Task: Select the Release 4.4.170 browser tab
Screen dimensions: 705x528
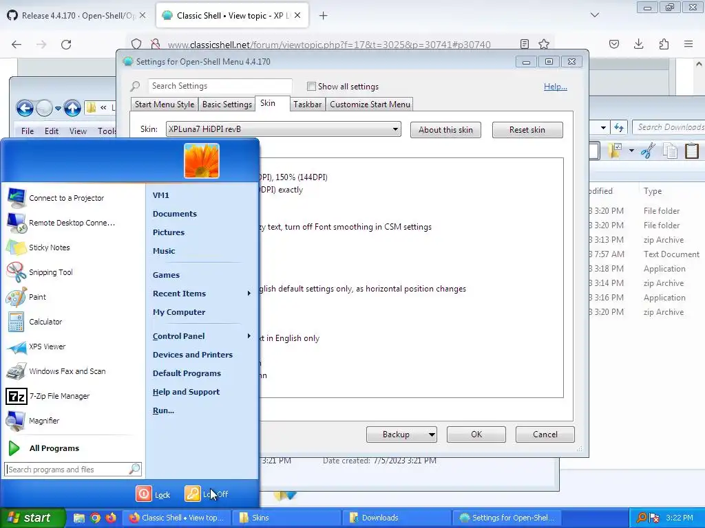Action: pos(76,15)
